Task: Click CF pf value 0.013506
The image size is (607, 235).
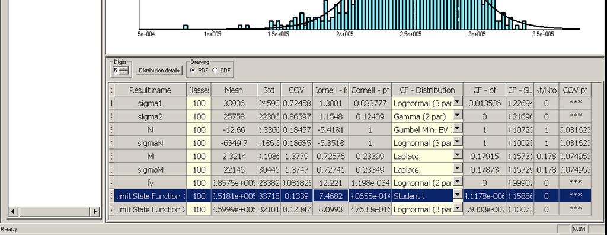Action: [485, 103]
